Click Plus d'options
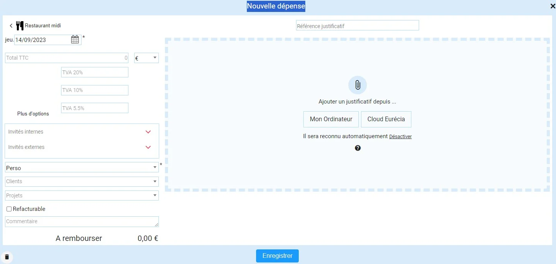This screenshot has width=556, height=264. 33,114
